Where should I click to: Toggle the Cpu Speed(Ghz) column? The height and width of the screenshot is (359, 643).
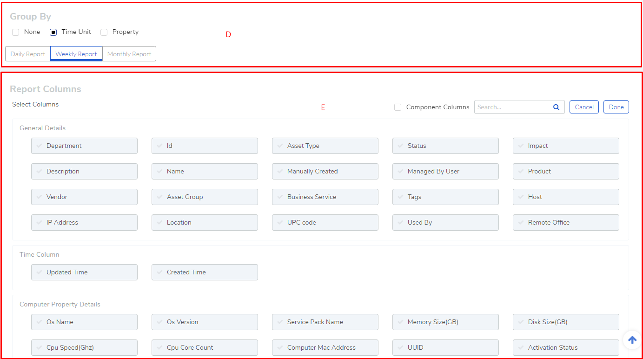[84, 347]
